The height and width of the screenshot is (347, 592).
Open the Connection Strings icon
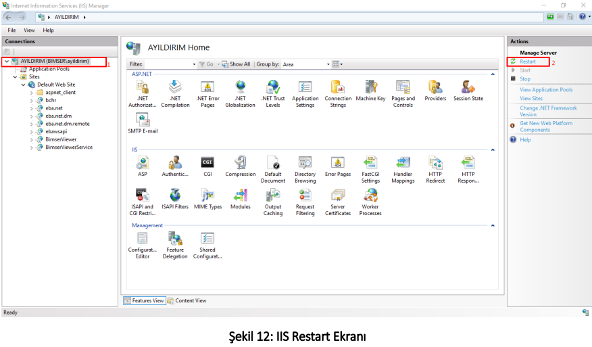tap(338, 88)
